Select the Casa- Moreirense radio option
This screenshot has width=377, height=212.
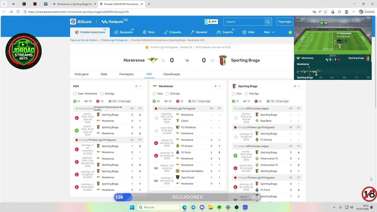pos(75,94)
